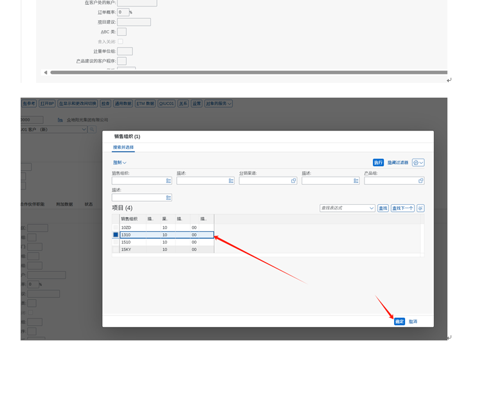The image size is (486, 395).
Task: Click value help icon in second-row 描述 field
Action: (x=168, y=198)
